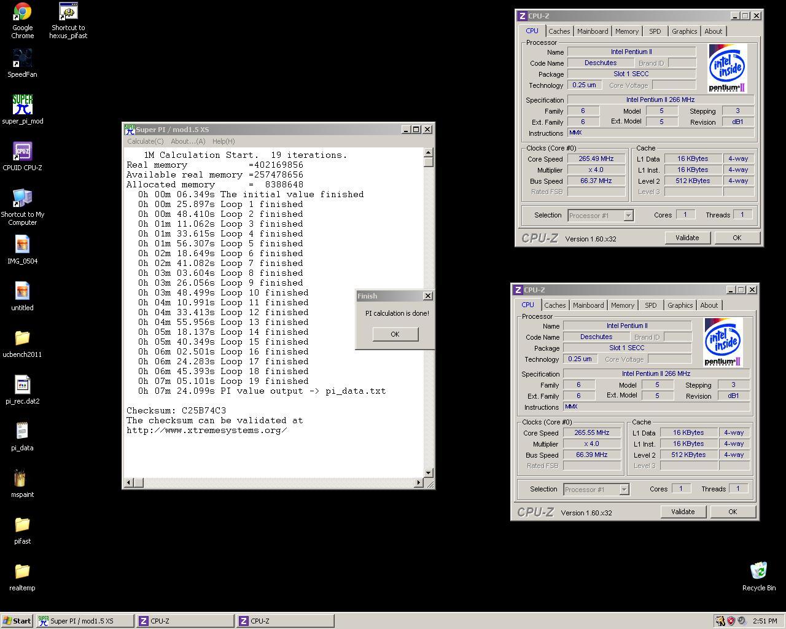Open the Windows Start menu
This screenshot has width=786, height=629.
click(x=17, y=621)
